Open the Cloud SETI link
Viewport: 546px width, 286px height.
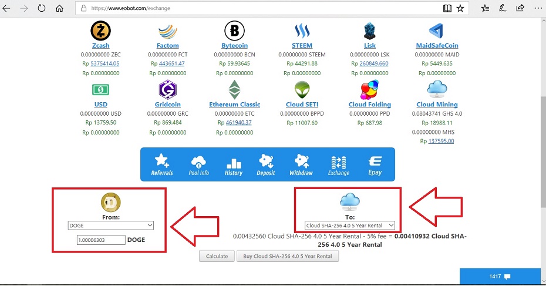(x=302, y=105)
